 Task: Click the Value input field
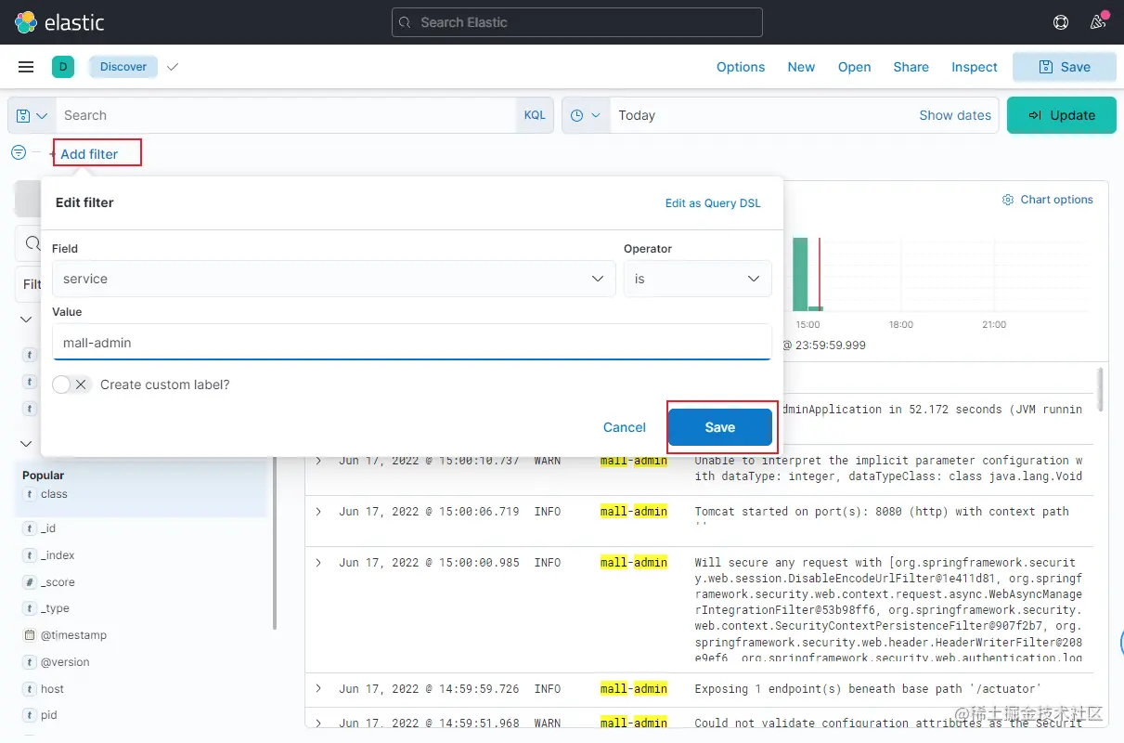click(412, 343)
